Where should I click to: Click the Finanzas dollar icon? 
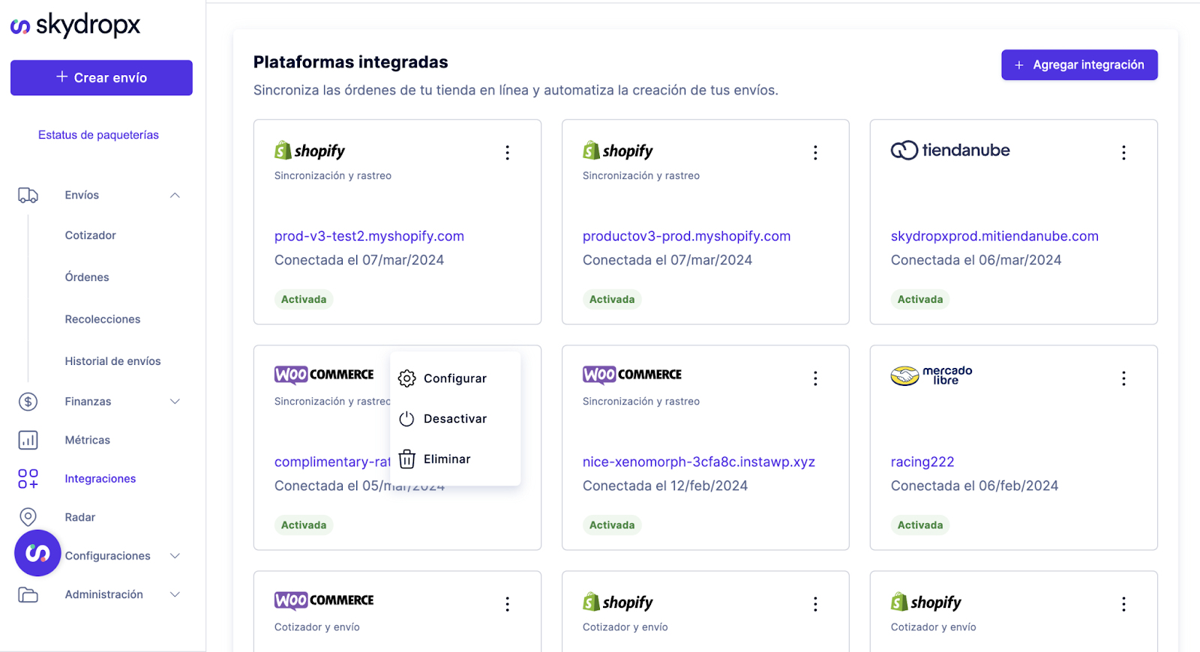(x=28, y=402)
